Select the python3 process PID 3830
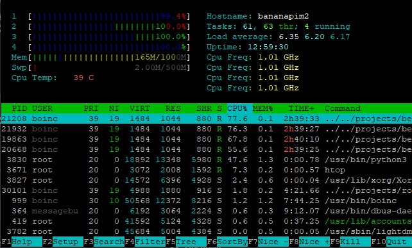The height and width of the screenshot is (248, 412). click(206, 160)
